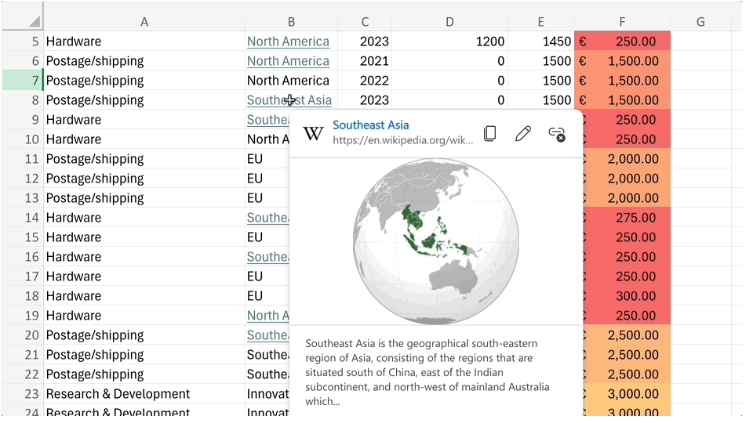
Task: Select the plain North America cell in row 7
Action: tap(288, 81)
